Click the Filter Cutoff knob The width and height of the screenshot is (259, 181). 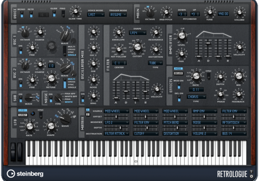point(138,47)
